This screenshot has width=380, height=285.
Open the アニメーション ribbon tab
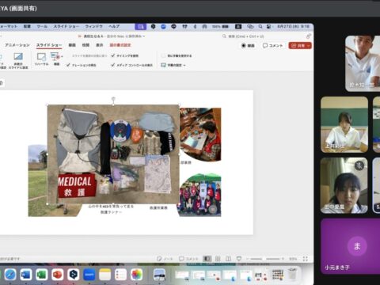coord(17,45)
